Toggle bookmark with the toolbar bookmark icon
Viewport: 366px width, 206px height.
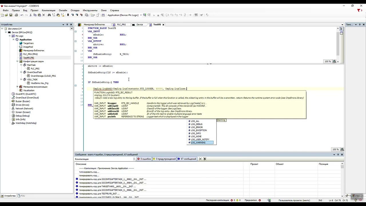pyautogui.click(x=68, y=15)
